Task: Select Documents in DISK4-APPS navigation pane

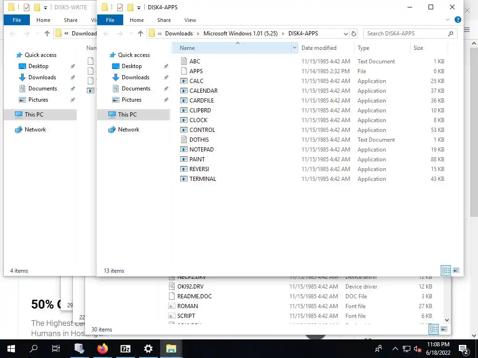Action: tap(136, 89)
